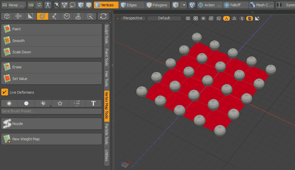Choose the splatter procedural brush tip

pos(43,103)
